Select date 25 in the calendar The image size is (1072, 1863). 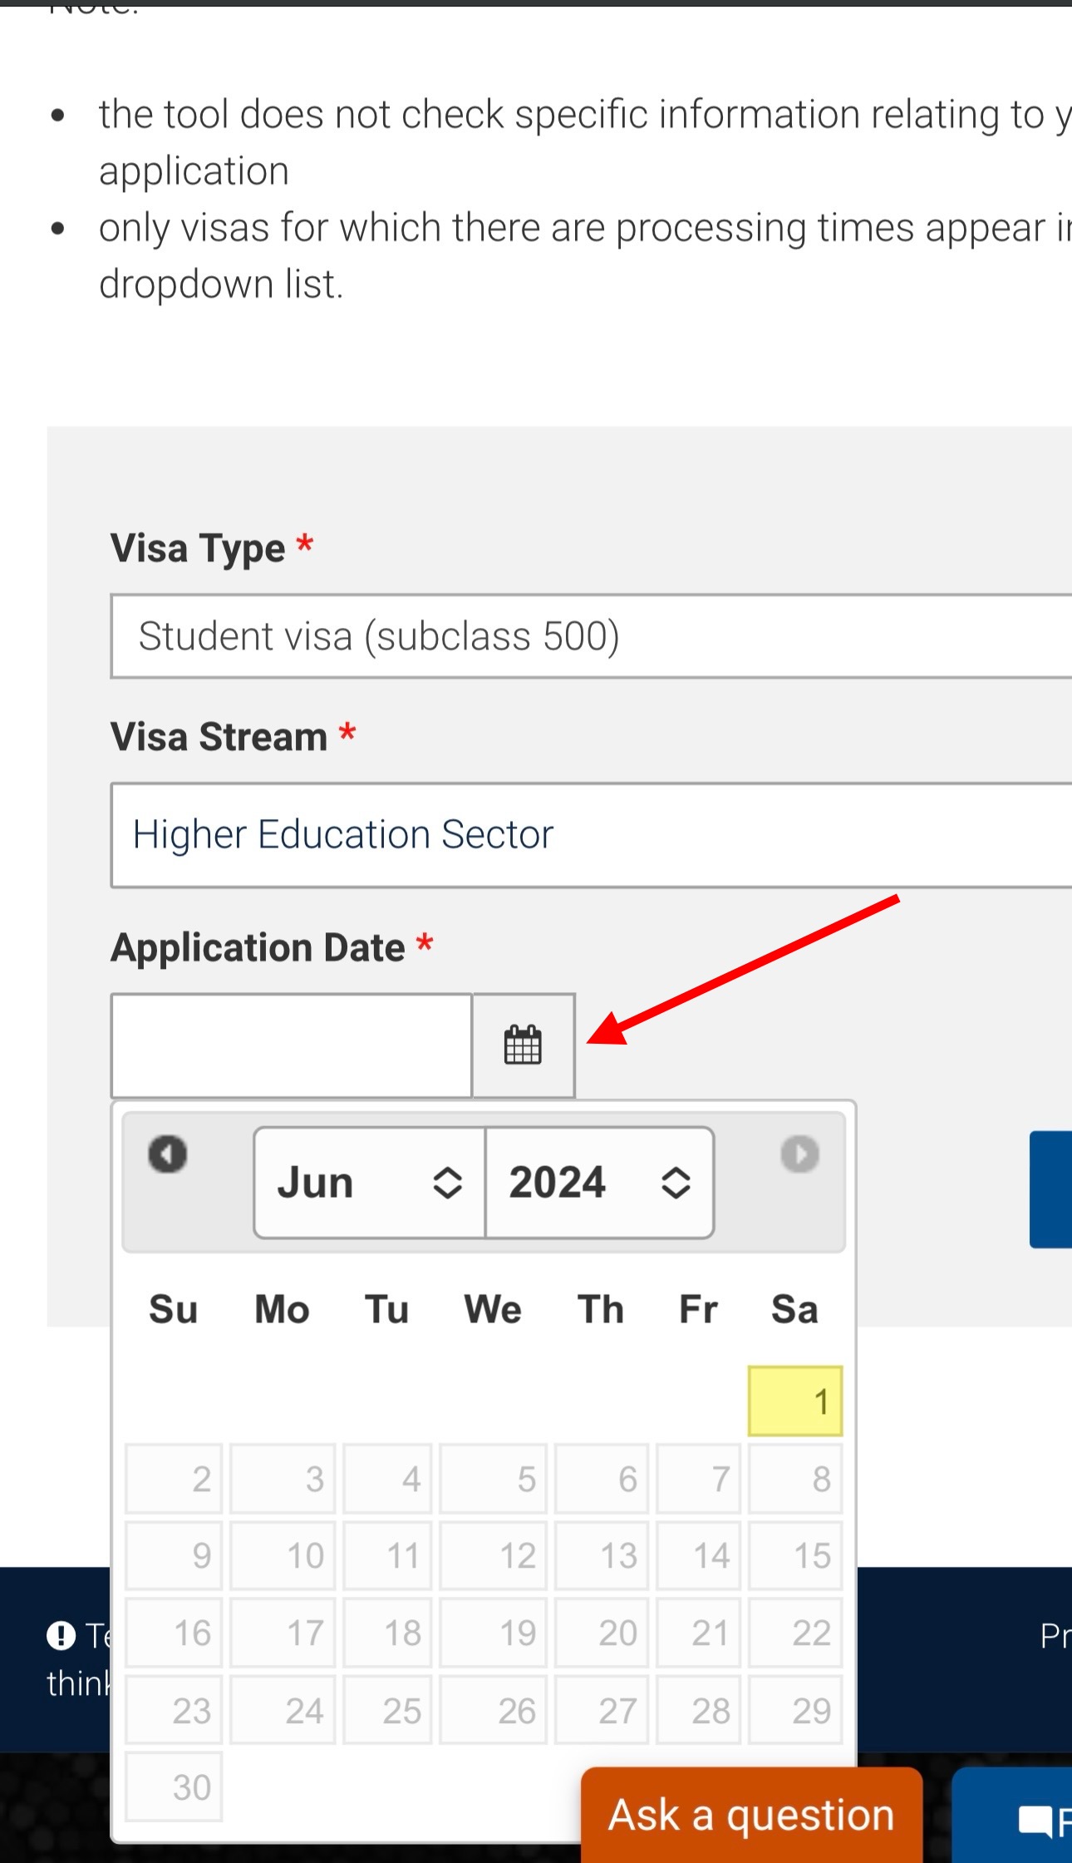[x=387, y=1711]
